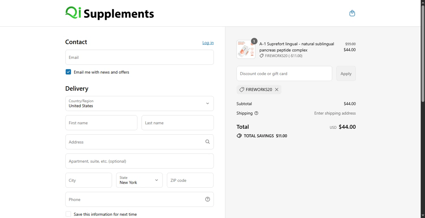Click the Shipping info question icon

point(256,113)
